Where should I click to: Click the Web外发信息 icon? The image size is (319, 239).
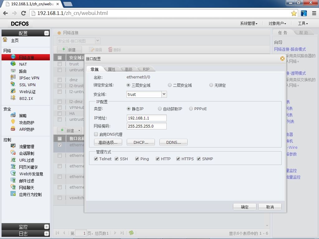tap(13, 173)
